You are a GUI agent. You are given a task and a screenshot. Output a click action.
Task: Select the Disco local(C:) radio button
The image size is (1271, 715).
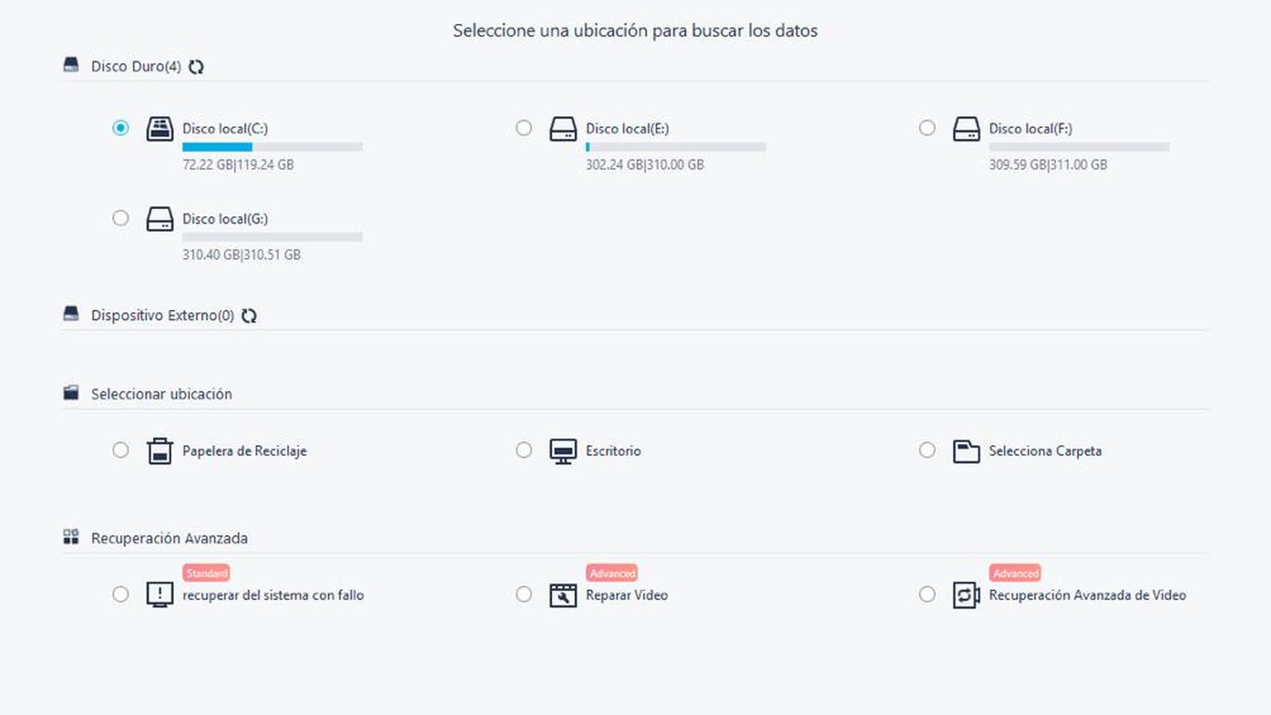point(121,128)
